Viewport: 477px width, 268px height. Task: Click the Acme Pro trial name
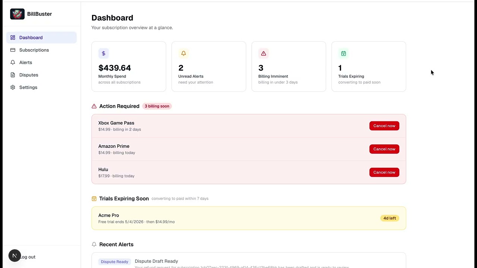tap(108, 215)
